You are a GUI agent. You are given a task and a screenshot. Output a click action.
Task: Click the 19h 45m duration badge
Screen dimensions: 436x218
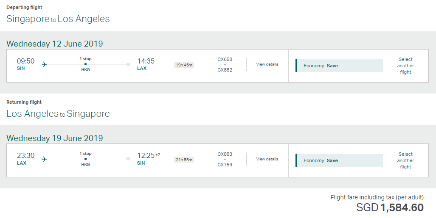184,65
